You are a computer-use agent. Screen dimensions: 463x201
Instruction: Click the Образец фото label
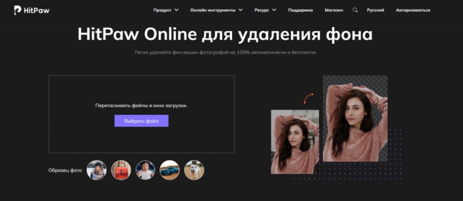65,170
